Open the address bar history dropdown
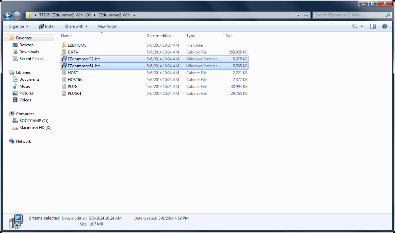395x233 pixels. tap(299, 15)
